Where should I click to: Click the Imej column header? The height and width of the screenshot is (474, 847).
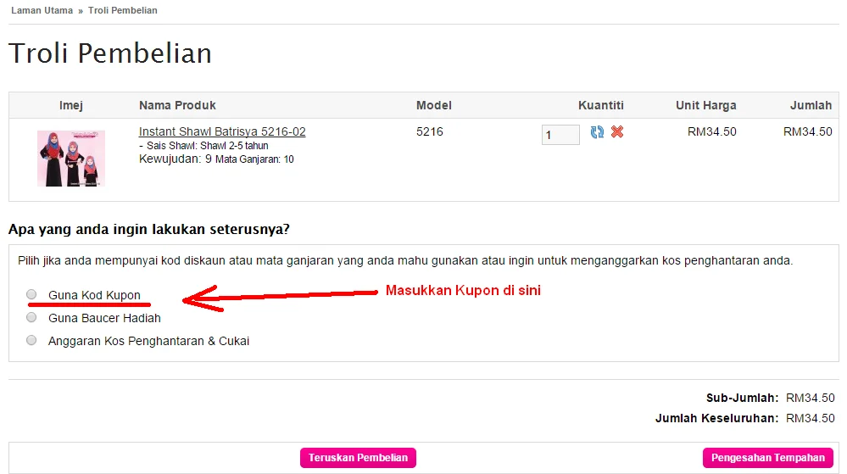70,105
